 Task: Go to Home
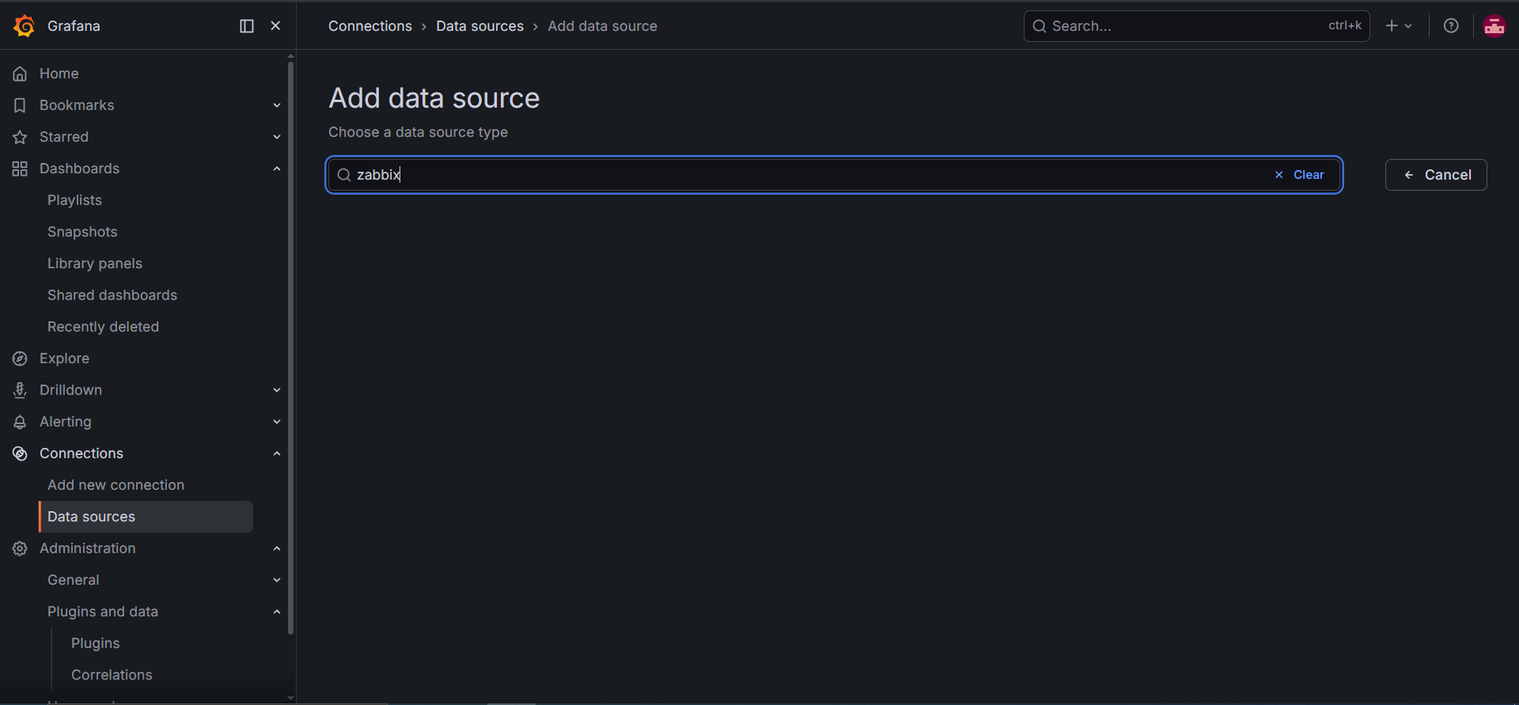[59, 74]
